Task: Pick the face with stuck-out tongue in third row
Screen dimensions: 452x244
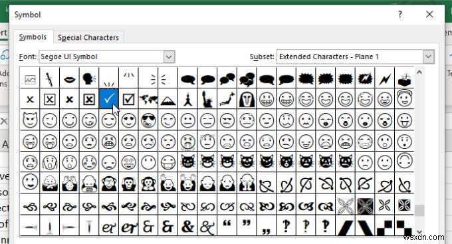Action: click(404, 120)
